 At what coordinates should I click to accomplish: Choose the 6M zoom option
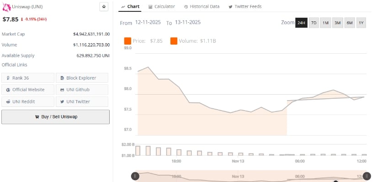350,23
